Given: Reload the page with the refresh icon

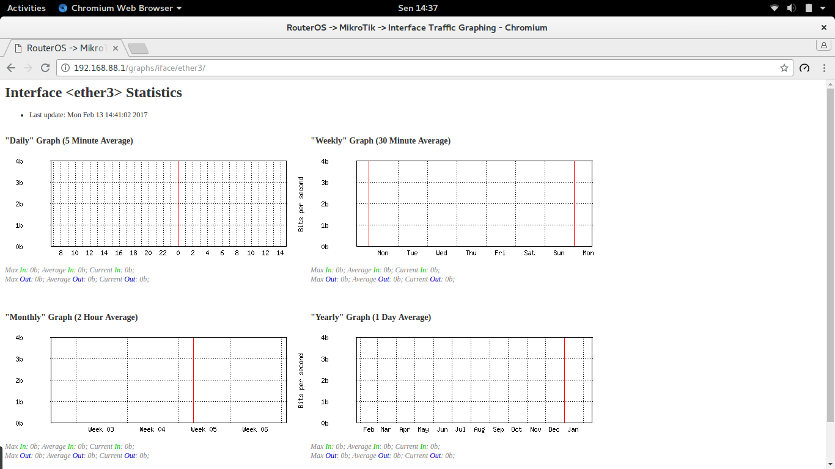Looking at the screenshot, I should pos(45,68).
